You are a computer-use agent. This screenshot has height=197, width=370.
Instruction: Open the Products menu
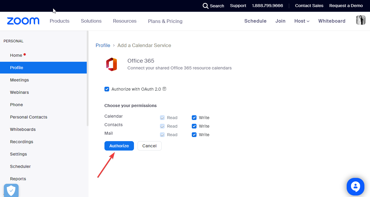point(60,21)
